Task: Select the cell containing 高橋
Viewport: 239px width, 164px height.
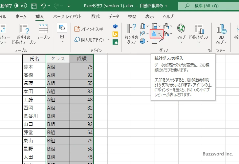Action: (x=34, y=75)
